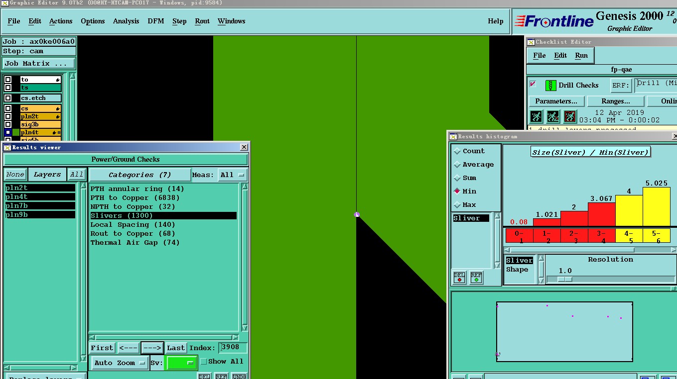The image size is (677, 379).
Task: Click the DEL red-dot button in Results histogram
Action: pyautogui.click(x=459, y=277)
